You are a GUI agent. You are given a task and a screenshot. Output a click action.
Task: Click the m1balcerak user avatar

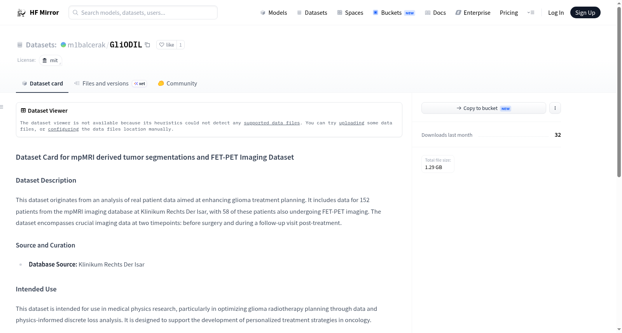point(63,45)
